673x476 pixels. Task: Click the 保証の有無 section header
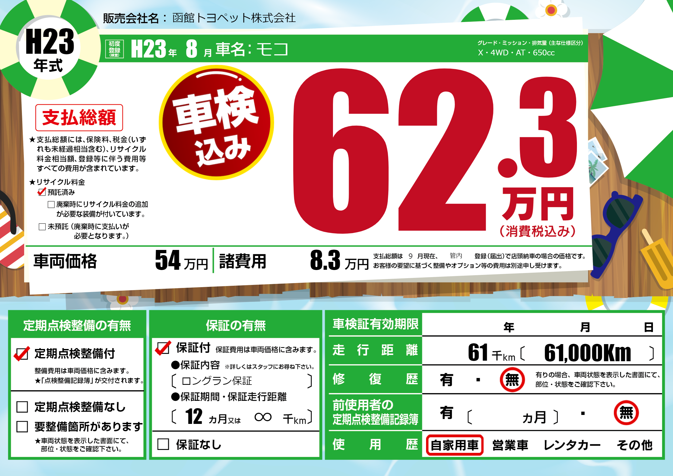point(236,325)
